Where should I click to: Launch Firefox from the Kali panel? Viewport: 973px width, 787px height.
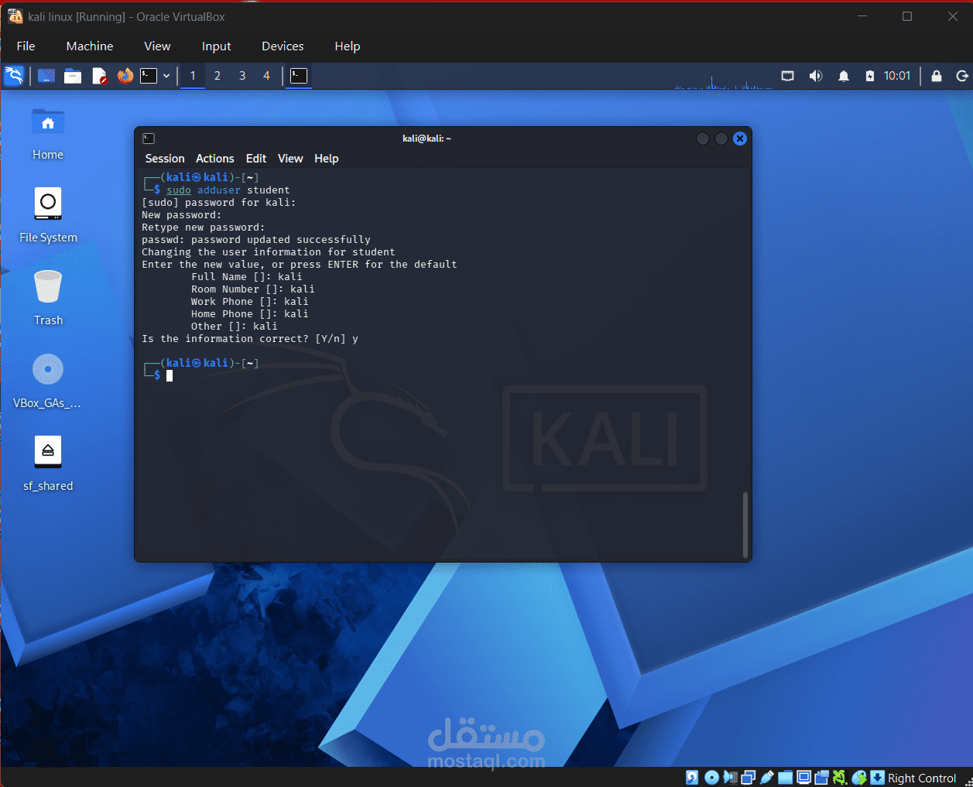click(x=125, y=76)
